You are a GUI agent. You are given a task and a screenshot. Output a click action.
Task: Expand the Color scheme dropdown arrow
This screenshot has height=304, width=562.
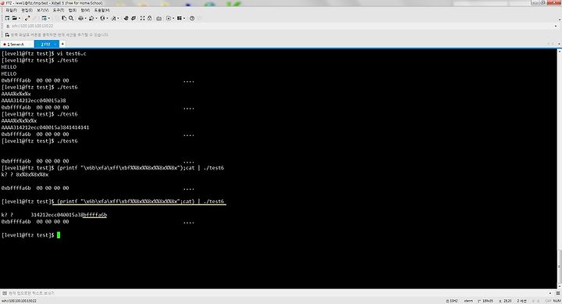(96, 18)
